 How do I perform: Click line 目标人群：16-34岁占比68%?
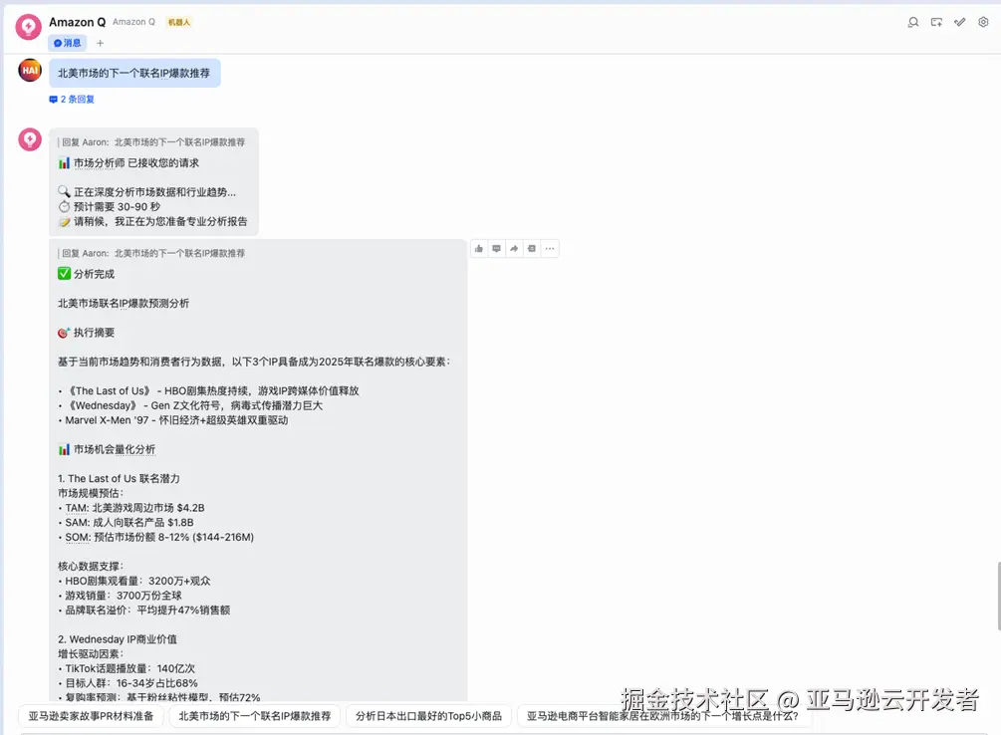(x=127, y=683)
